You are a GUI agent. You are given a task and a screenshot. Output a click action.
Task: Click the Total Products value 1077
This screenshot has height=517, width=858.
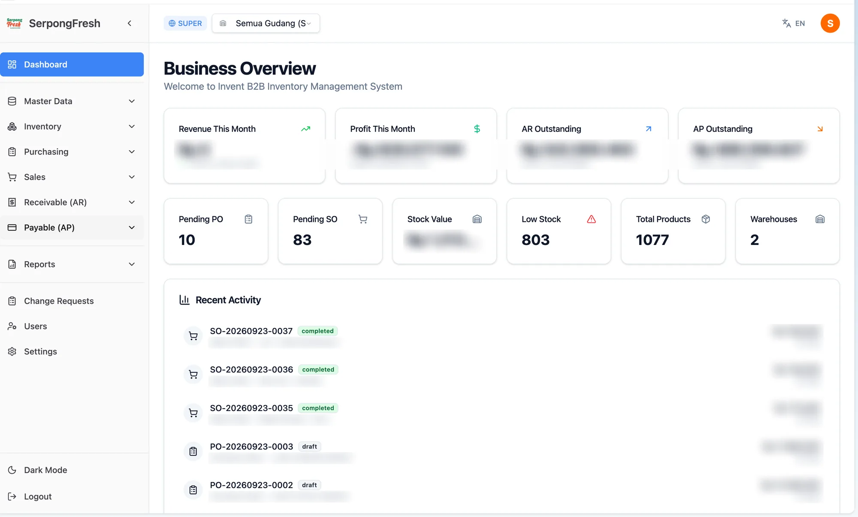(x=653, y=240)
